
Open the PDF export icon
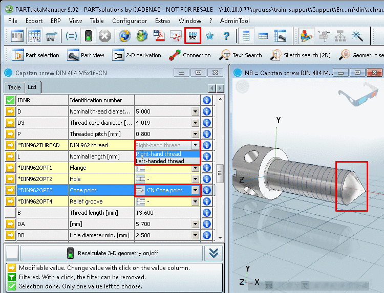160,36
